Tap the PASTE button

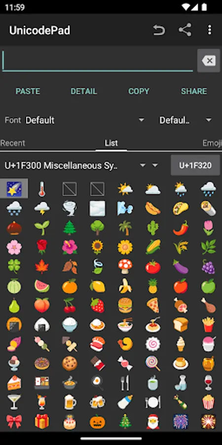[x=28, y=91]
